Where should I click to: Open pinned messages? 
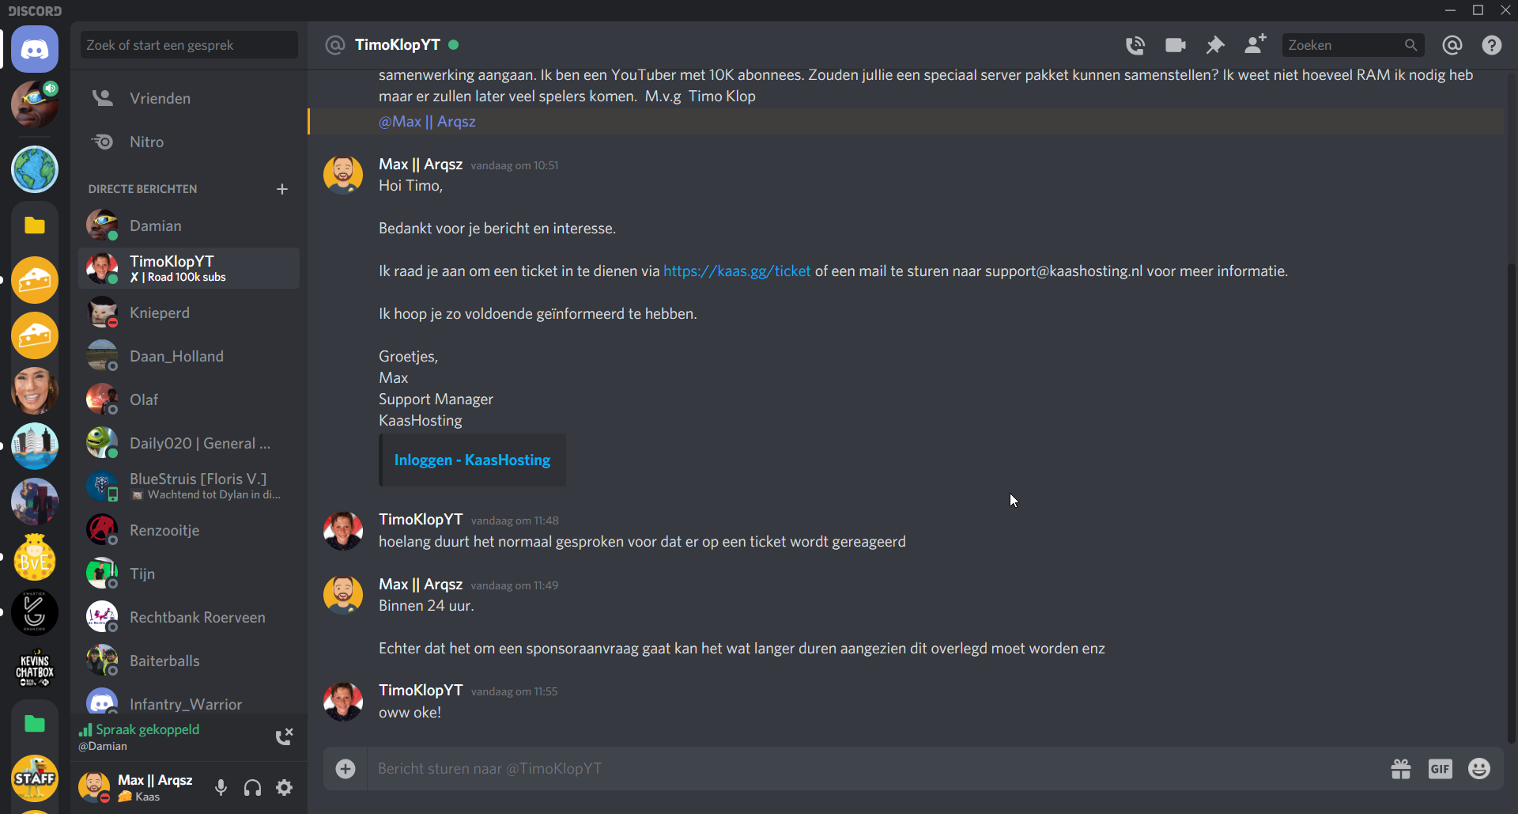[x=1215, y=45]
